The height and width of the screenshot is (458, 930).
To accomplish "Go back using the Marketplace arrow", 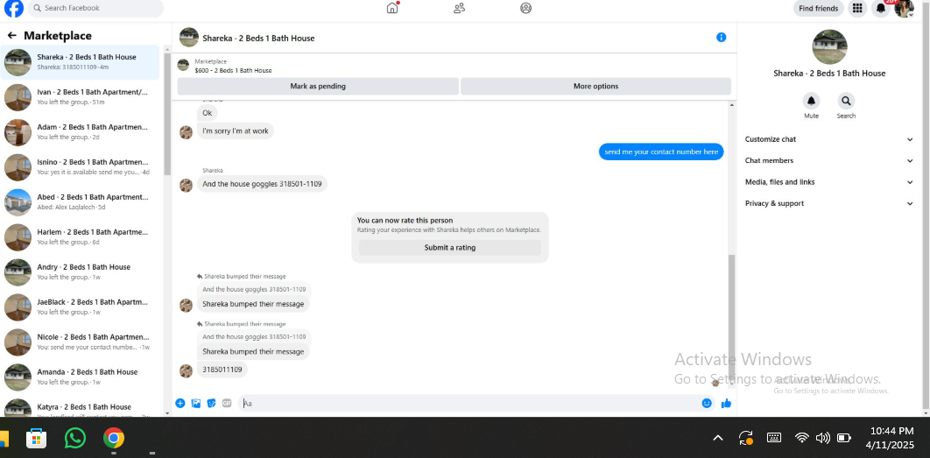I will 12,36.
